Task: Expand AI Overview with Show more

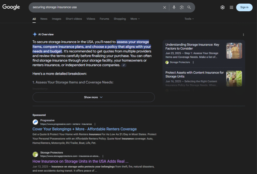Action: coord(94,97)
